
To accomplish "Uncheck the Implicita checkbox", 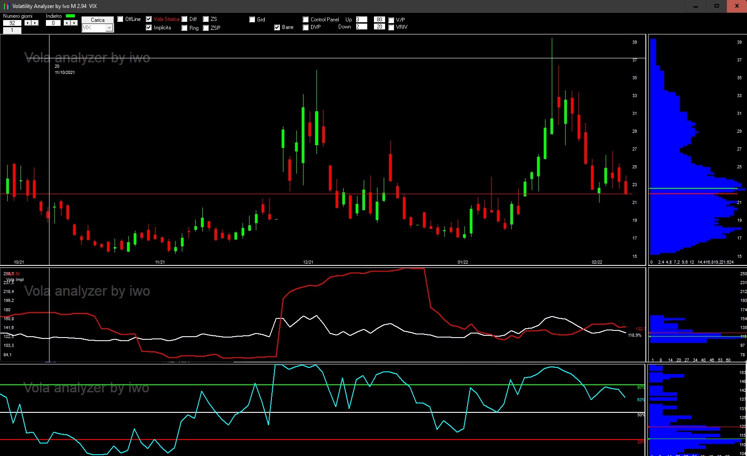I will (149, 28).
